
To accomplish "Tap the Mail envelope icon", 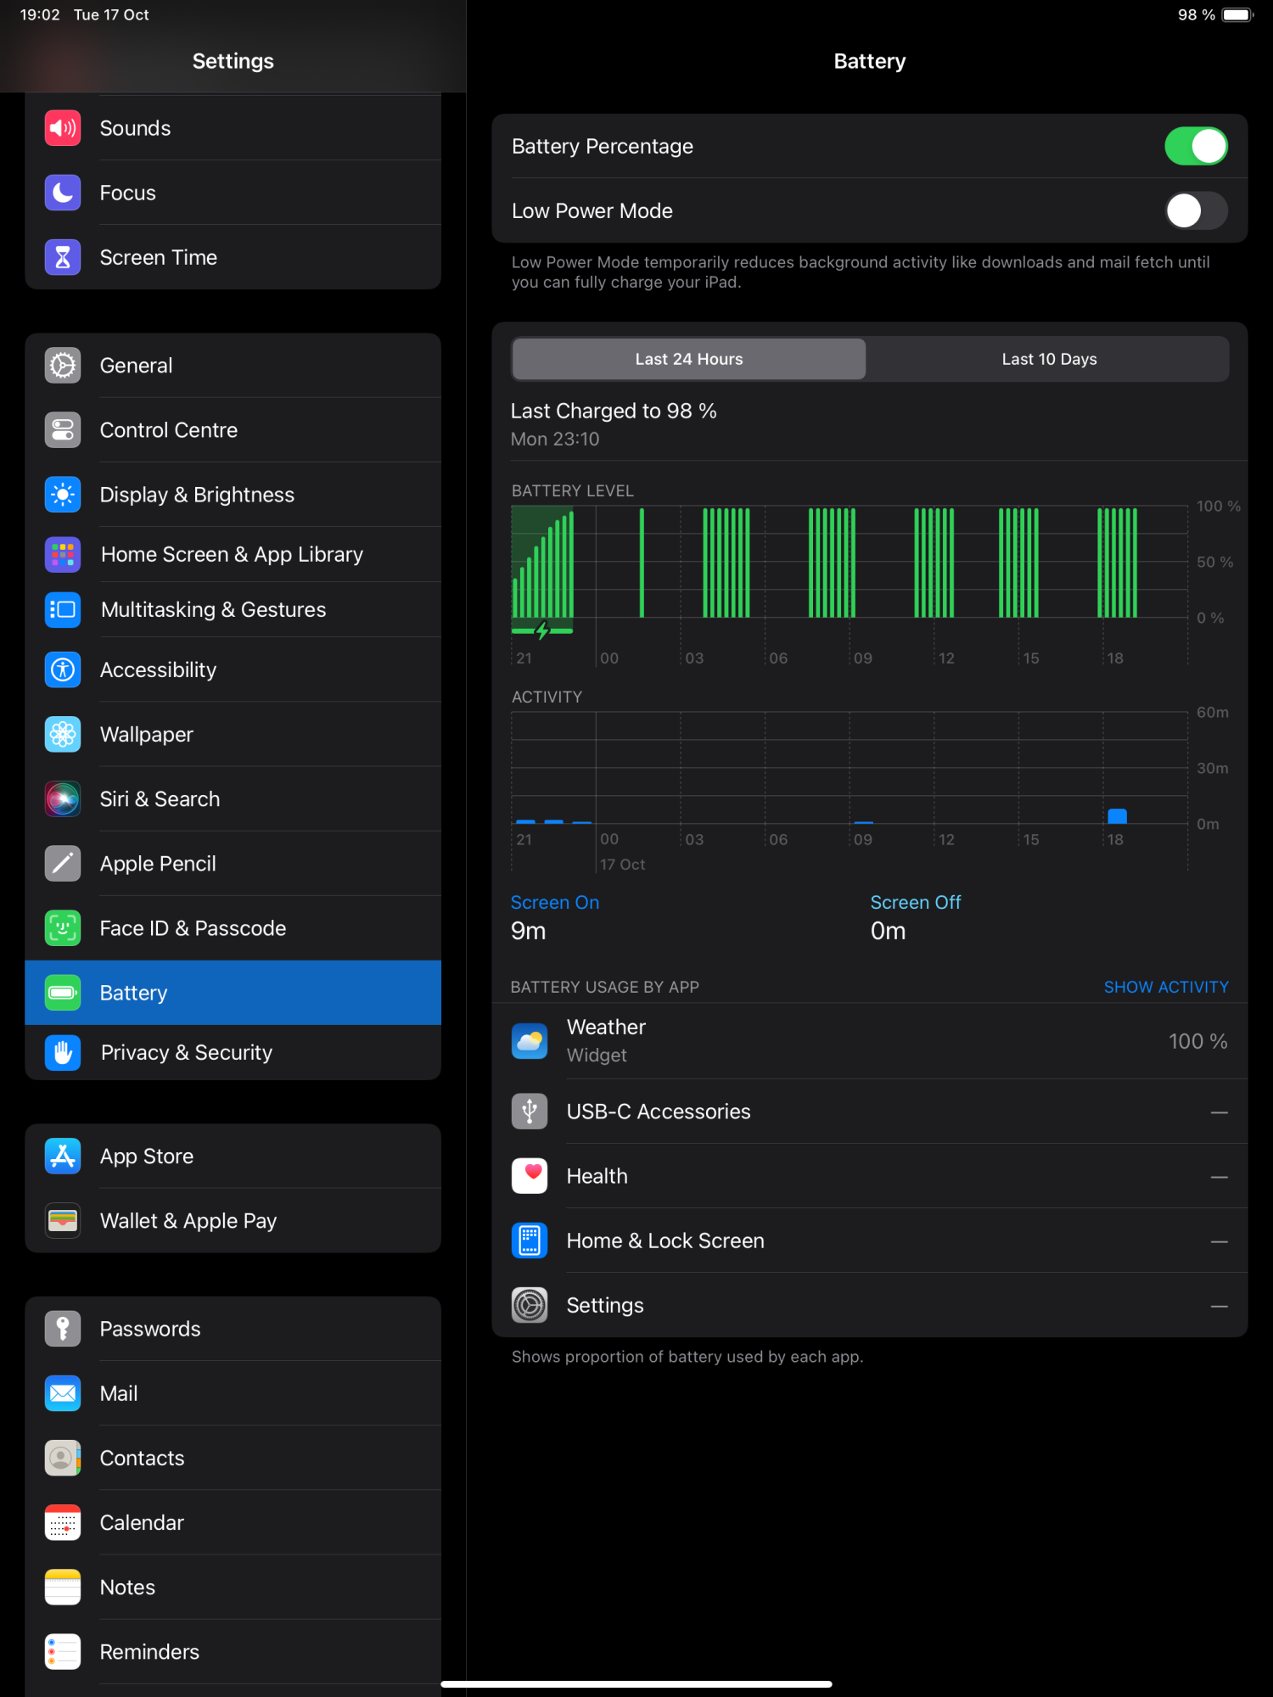I will click(x=63, y=1393).
